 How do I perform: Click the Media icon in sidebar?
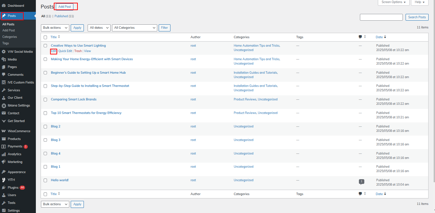click(x=4, y=60)
